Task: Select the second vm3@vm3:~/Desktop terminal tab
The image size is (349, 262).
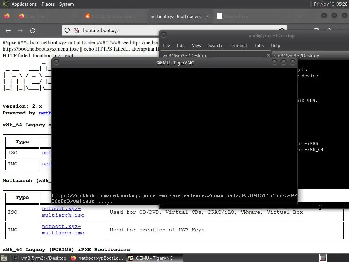Action: (310, 56)
